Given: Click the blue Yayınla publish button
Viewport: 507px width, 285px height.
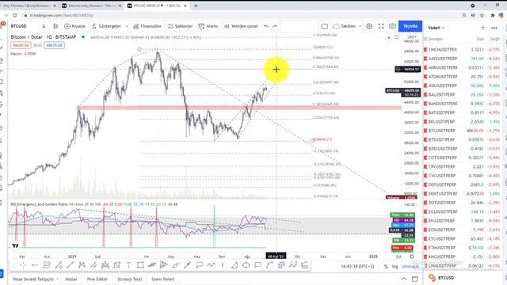Looking at the screenshot, I should coord(410,26).
